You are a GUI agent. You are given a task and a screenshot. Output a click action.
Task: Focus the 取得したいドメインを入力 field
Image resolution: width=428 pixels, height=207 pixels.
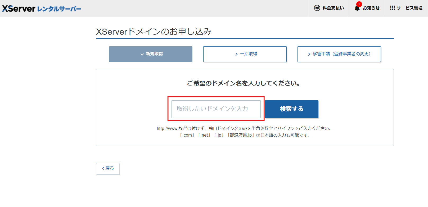(216, 109)
